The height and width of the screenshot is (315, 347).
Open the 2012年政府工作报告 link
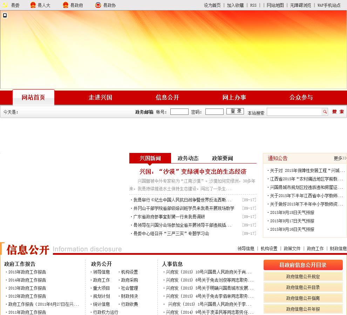(27, 296)
